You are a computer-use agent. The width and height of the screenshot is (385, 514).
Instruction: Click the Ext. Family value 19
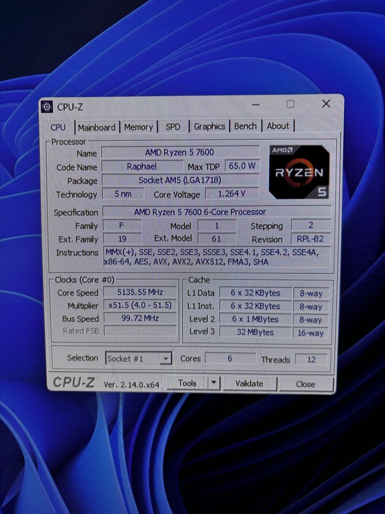tap(123, 238)
